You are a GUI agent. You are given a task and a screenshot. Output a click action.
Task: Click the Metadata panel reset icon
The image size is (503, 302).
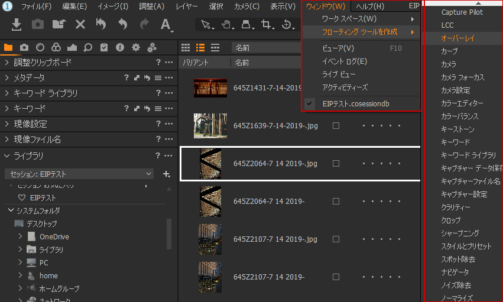coord(147,78)
